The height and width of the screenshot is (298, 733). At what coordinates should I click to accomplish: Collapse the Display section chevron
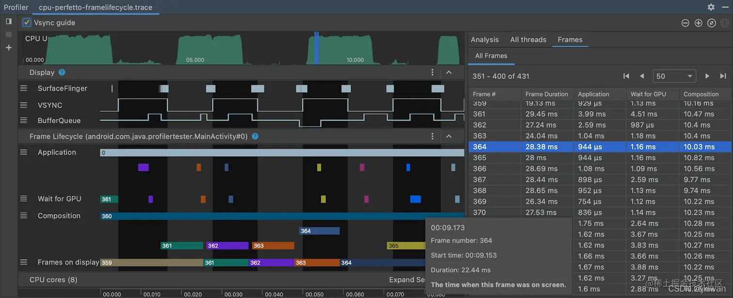pyautogui.click(x=449, y=72)
